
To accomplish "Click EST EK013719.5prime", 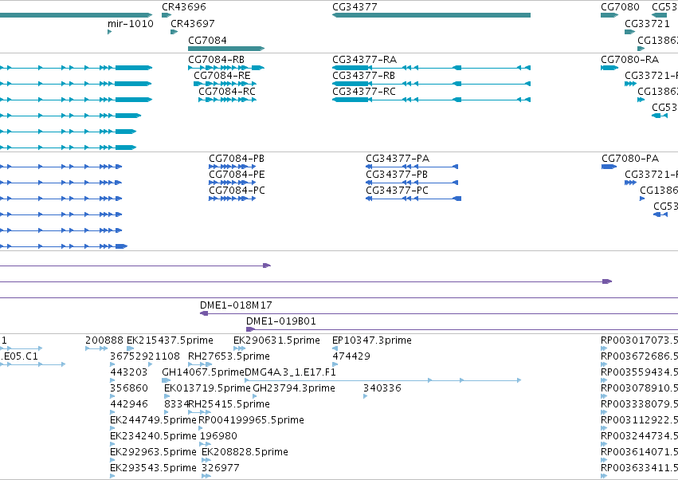I will (x=208, y=388).
